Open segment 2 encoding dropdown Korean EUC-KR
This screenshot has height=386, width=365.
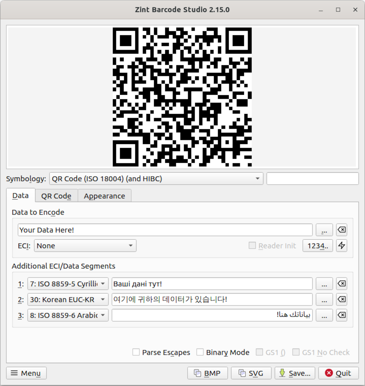point(67,299)
